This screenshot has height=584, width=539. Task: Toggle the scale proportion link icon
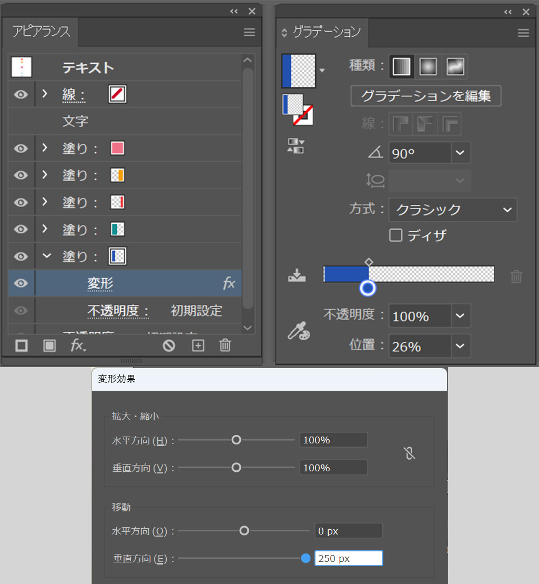pyautogui.click(x=410, y=453)
